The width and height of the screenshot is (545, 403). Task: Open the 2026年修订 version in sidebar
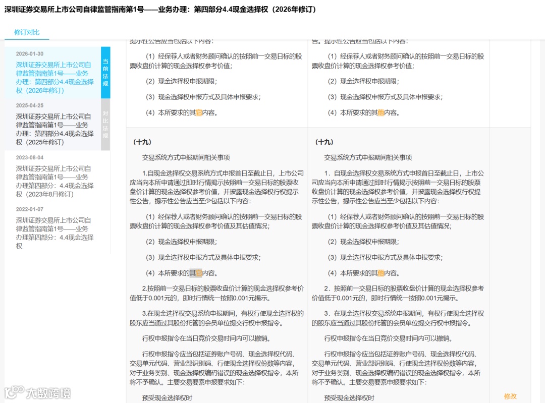[54, 78]
